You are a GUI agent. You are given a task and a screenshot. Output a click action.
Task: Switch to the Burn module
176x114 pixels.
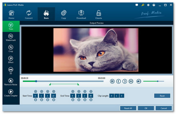(46, 14)
